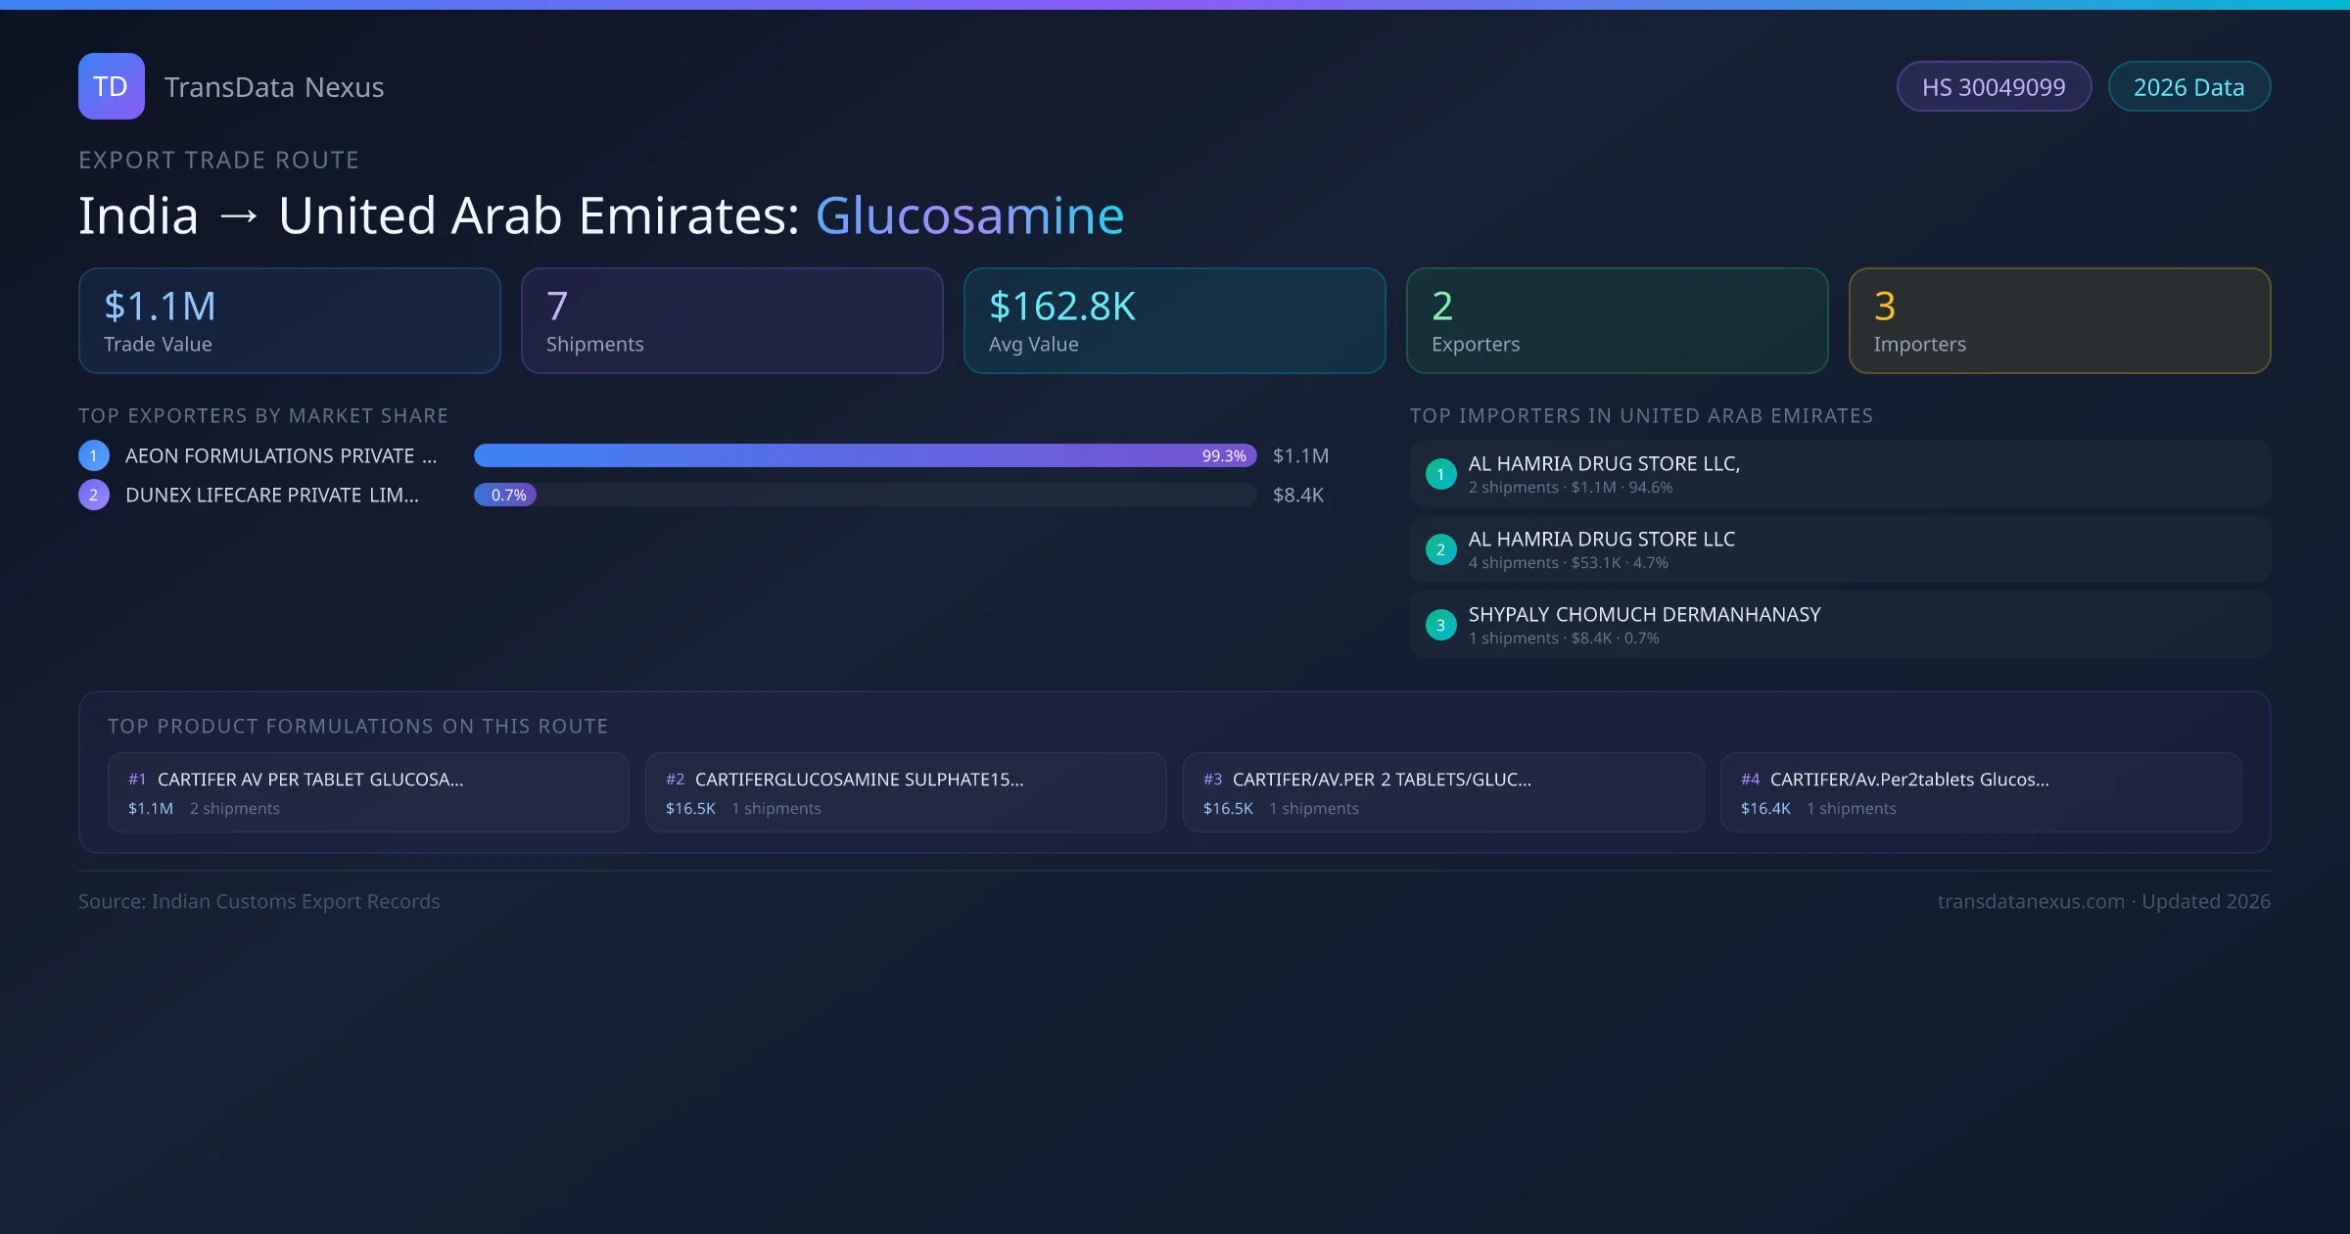
Task: Open formulation #4 Cartifer/Av.Per2tablets card
Action: pyautogui.click(x=1980, y=792)
